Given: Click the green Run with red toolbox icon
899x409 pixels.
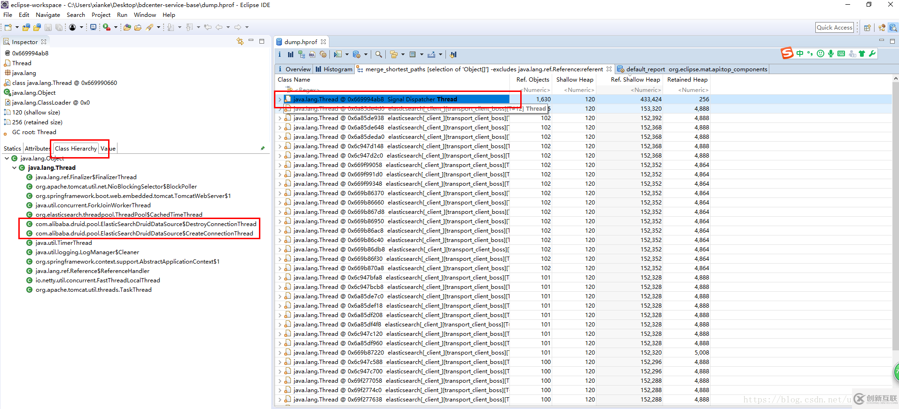Looking at the screenshot, I should pos(107,27).
